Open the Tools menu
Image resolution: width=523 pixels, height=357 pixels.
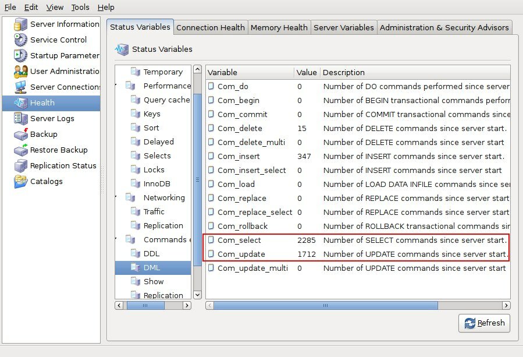tap(80, 7)
